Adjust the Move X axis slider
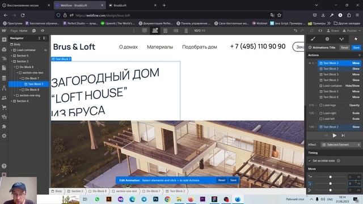Viewport: 363px width, 204px height. pos(330,177)
